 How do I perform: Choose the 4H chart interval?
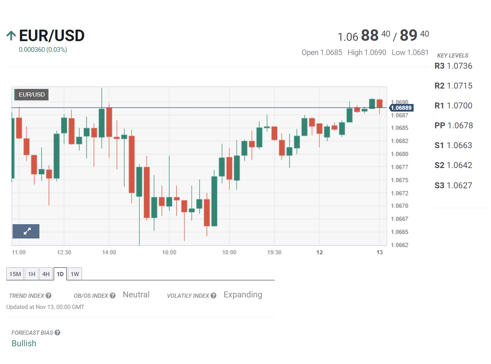46,274
